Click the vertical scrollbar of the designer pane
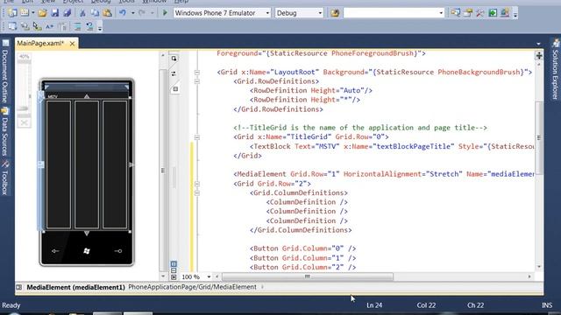Viewport: 561px width, 315px height. tap(163, 170)
